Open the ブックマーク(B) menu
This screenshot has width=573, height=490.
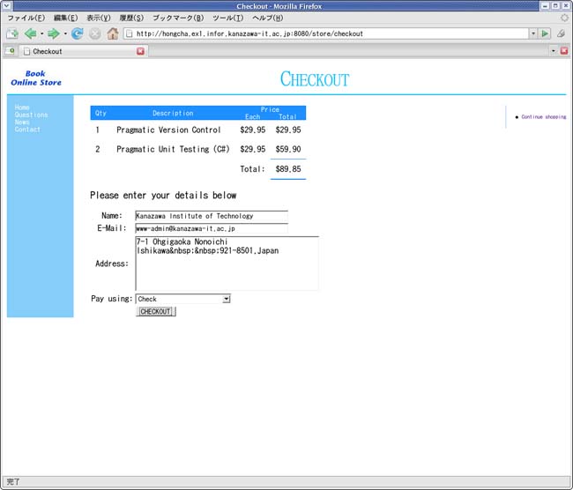(177, 18)
